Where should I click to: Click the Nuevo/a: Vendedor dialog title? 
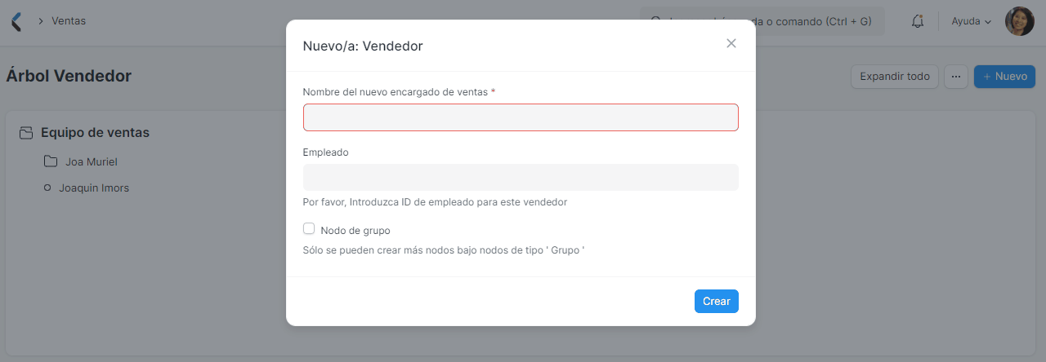point(363,46)
